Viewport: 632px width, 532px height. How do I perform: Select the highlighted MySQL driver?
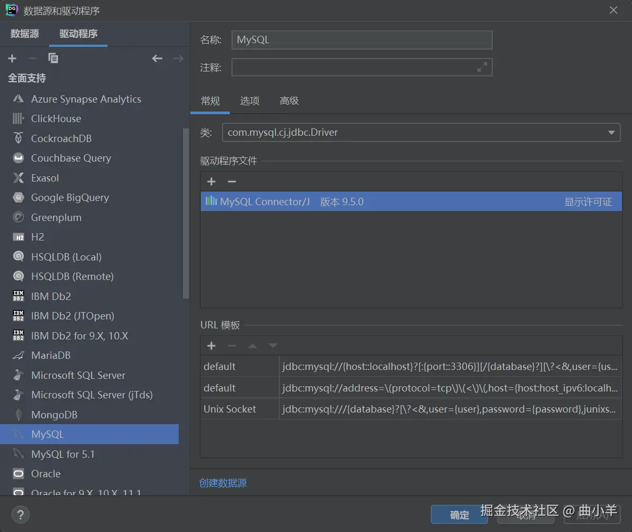pos(90,434)
